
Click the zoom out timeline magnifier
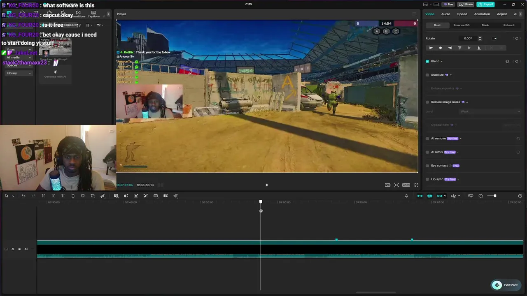(480, 196)
